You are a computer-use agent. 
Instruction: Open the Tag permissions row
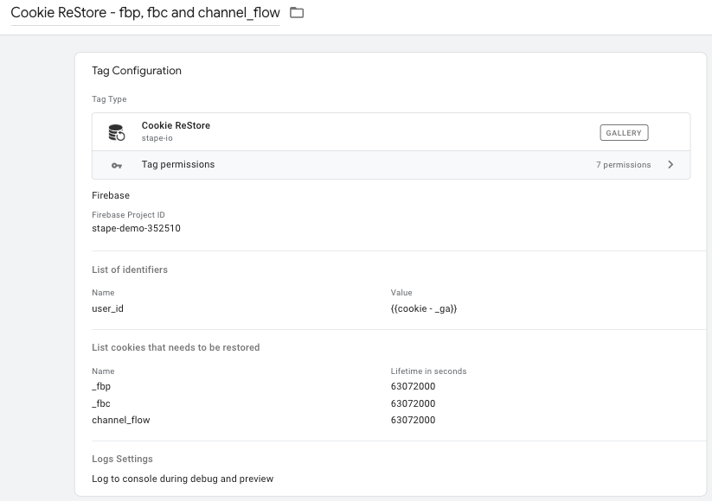point(391,165)
